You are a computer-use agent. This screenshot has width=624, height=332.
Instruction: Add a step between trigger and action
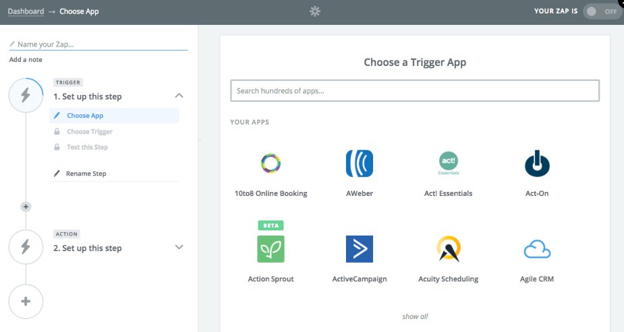click(x=26, y=207)
